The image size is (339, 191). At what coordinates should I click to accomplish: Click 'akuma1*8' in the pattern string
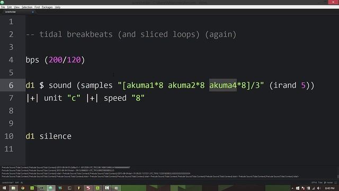145,85
